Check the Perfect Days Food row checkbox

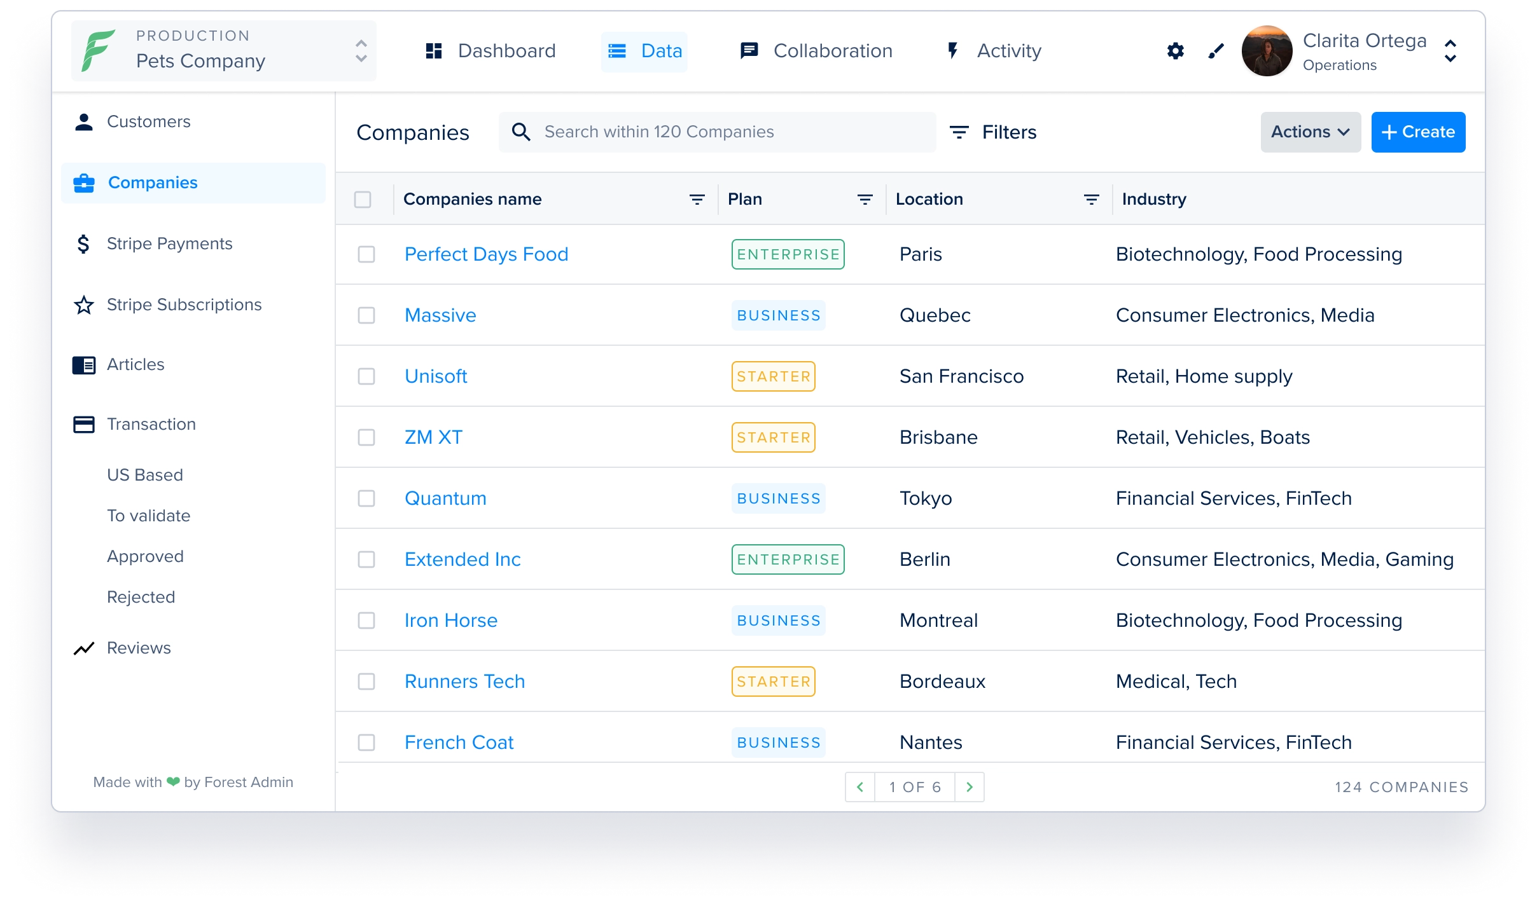click(366, 254)
